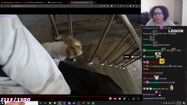Click the blue circle extension icon

coord(112,6)
